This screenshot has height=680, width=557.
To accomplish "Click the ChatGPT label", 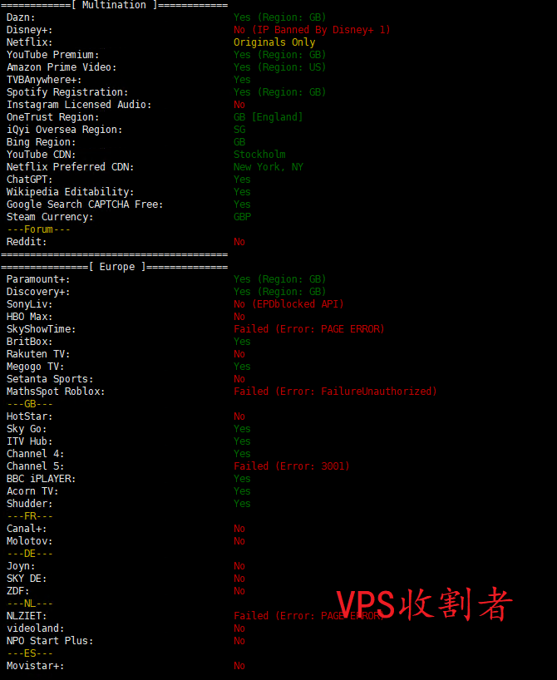I will [x=30, y=180].
